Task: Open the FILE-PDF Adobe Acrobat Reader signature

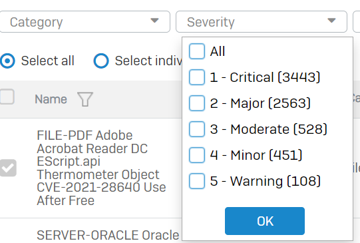Action: coord(101,168)
